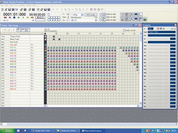Click the first locator set button
Image resolution: width=178 pixels, height=133 pixels.
point(104,14)
